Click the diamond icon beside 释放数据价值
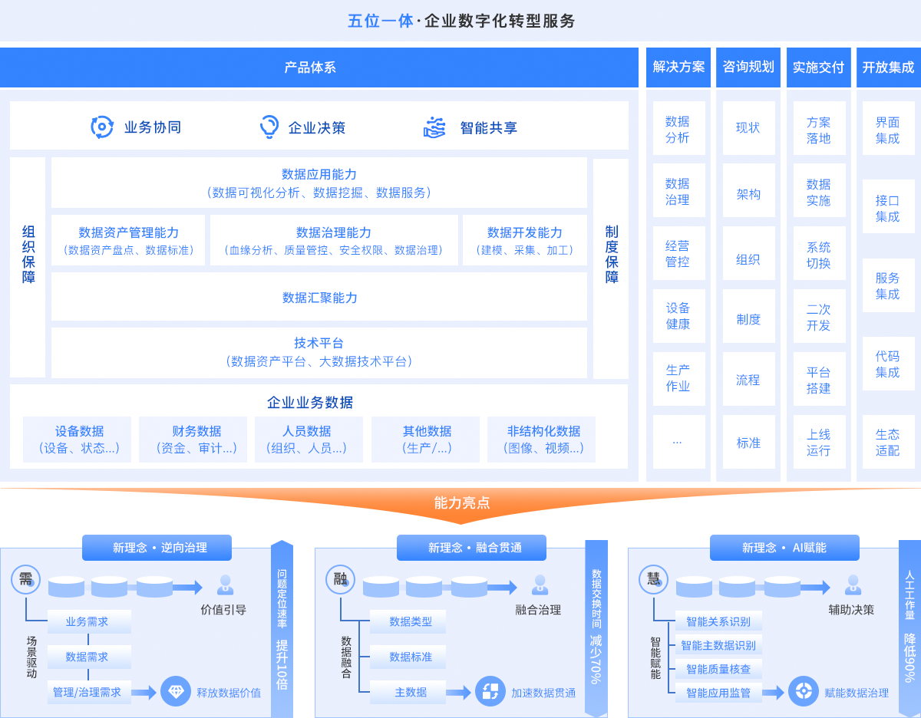This screenshot has width=921, height=718. (176, 692)
